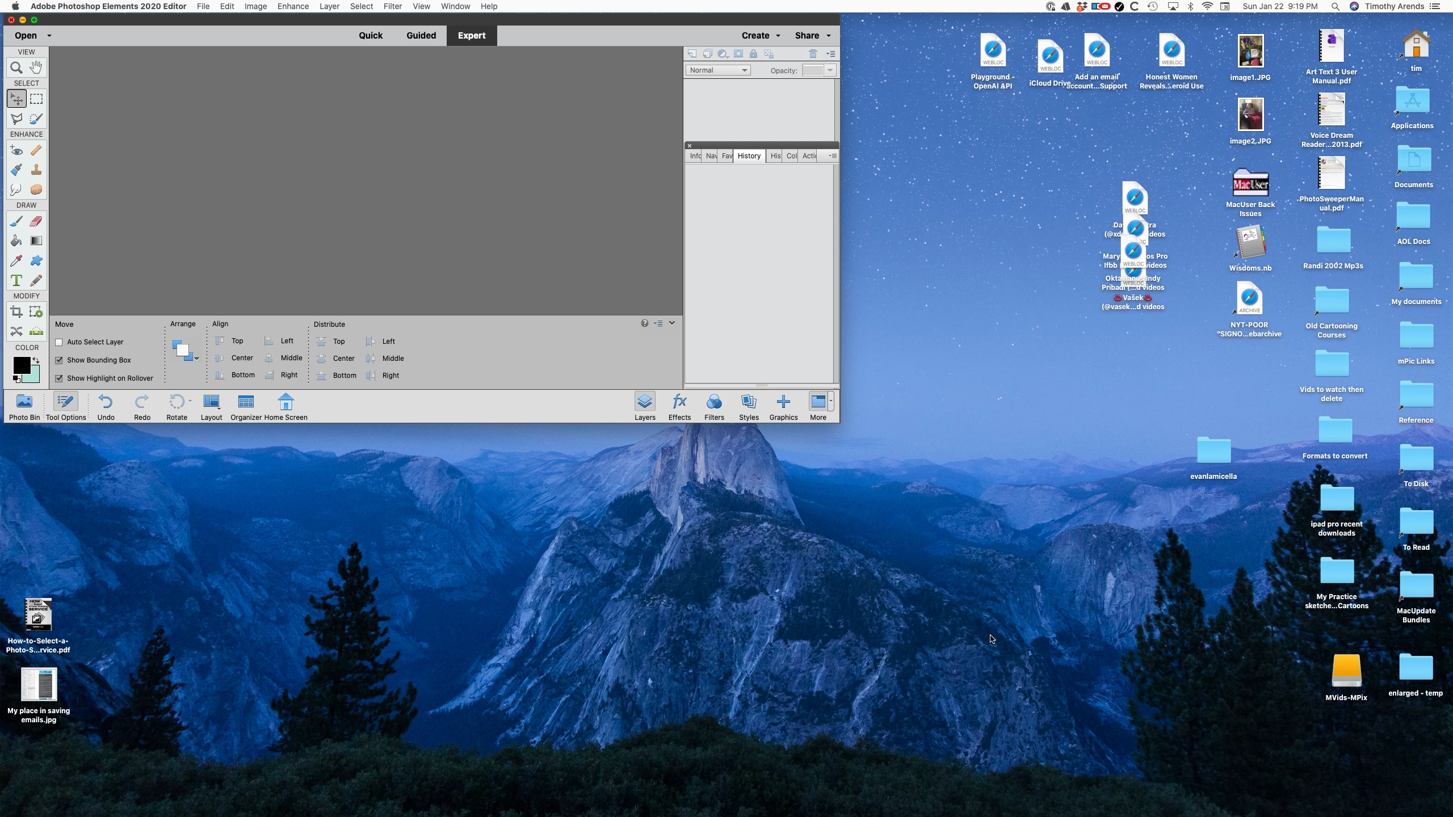This screenshot has height=817, width=1453.
Task: Expand the Open file dropdown arrow
Action: 49,36
